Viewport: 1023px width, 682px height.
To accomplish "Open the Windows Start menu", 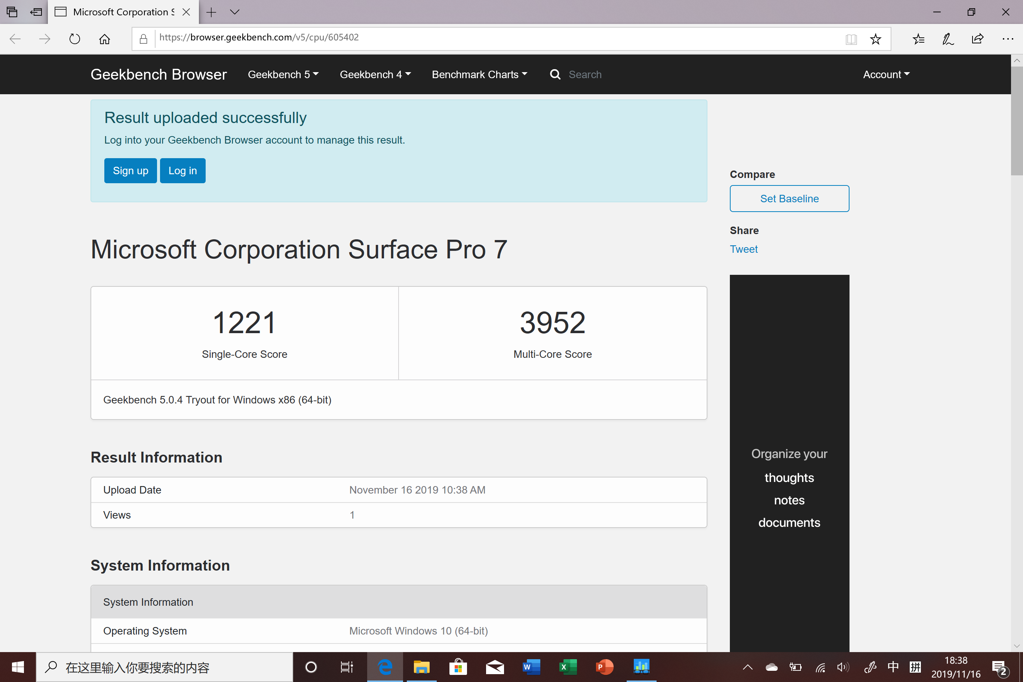I will (18, 667).
